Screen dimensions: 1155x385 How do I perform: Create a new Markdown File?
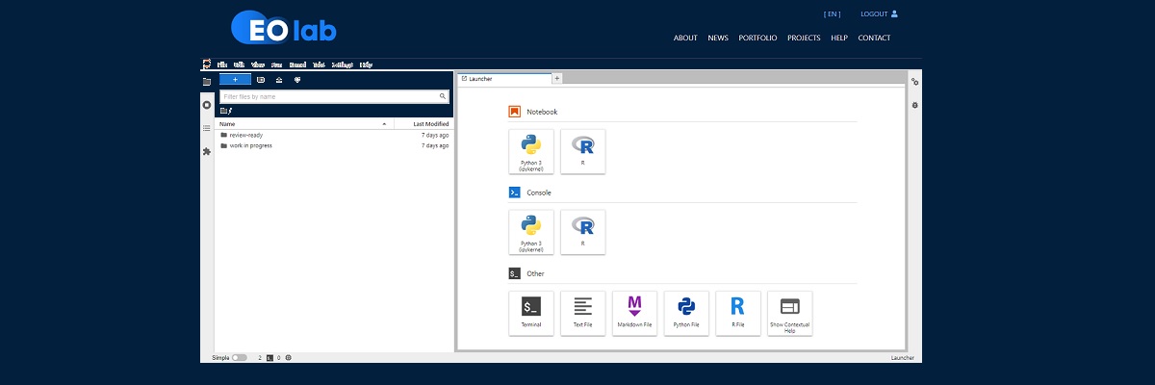[x=634, y=313]
